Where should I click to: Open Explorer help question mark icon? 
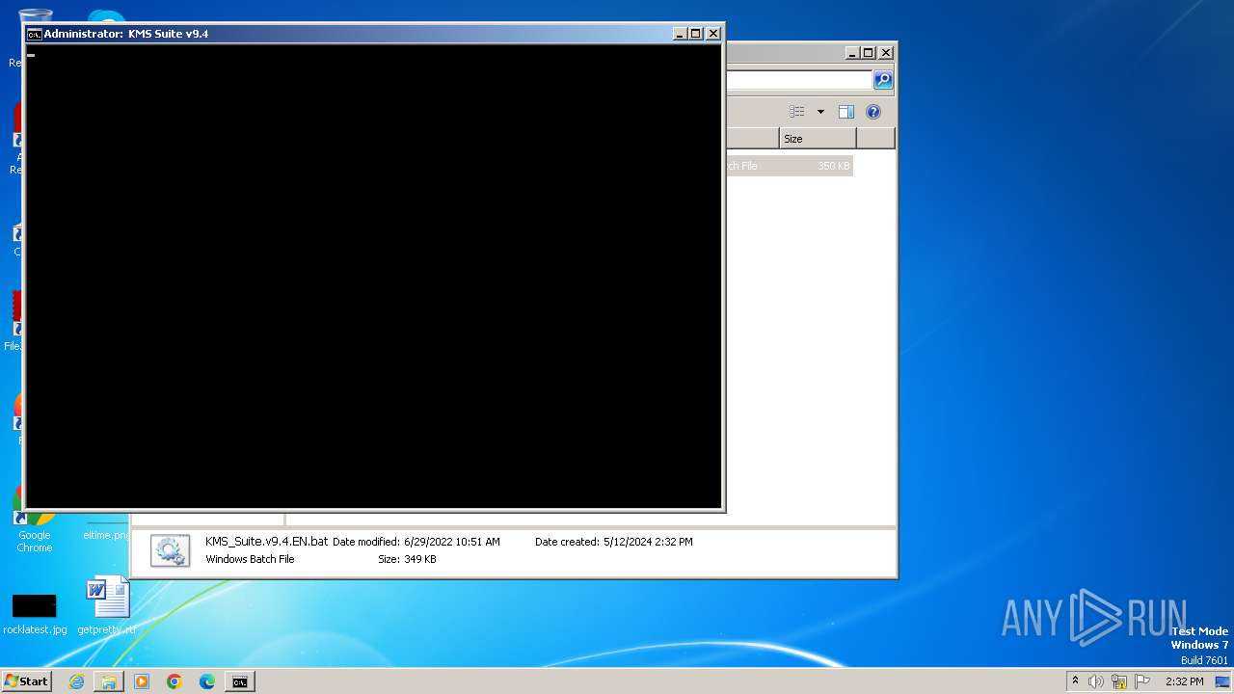pyautogui.click(x=873, y=112)
